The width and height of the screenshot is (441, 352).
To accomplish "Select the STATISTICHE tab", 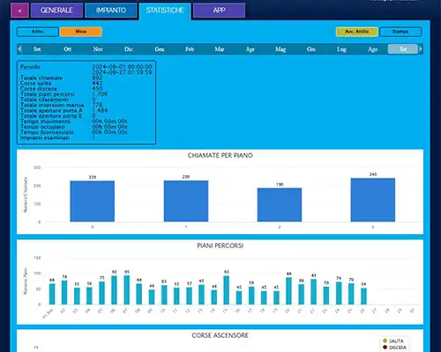I will pos(165,11).
